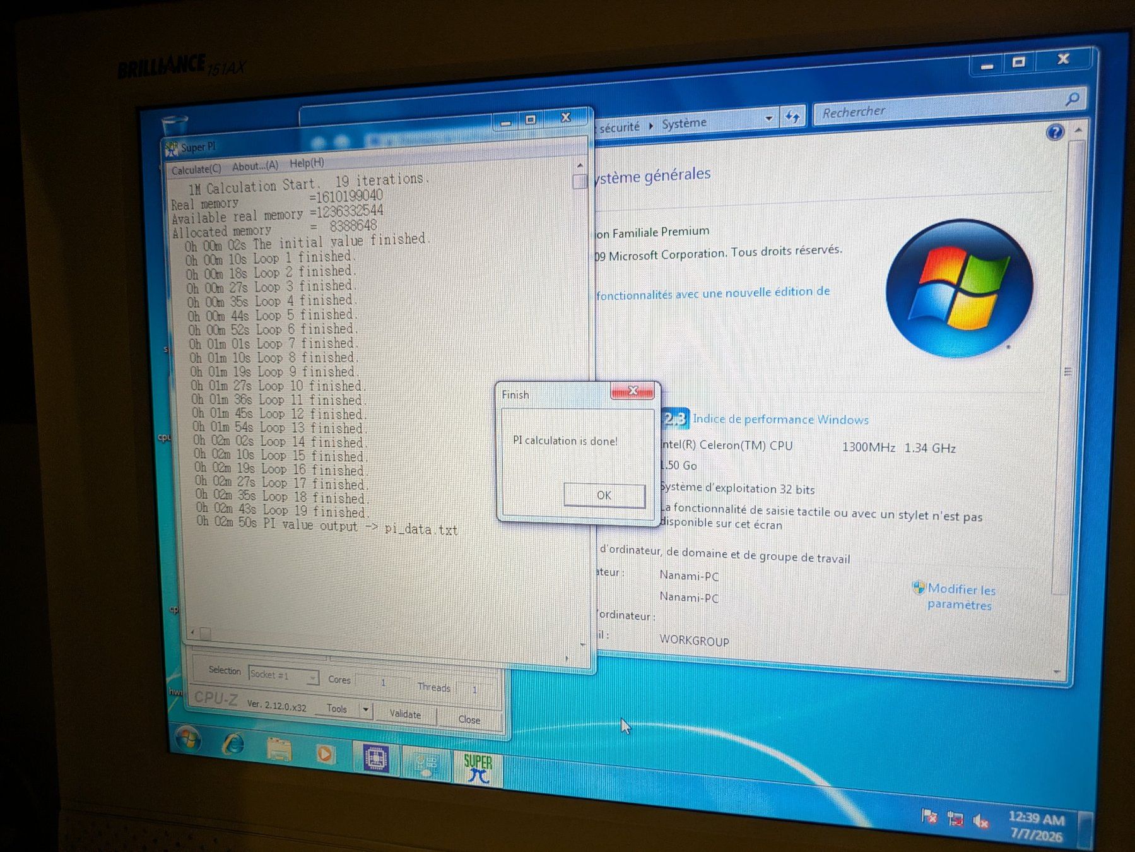Open Windows Explorer from the taskbar
The height and width of the screenshot is (852, 1135).
279,749
